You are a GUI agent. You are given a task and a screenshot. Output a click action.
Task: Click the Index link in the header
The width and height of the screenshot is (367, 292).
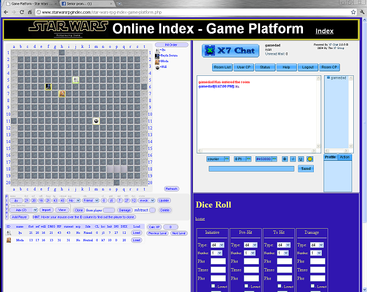click(x=324, y=31)
